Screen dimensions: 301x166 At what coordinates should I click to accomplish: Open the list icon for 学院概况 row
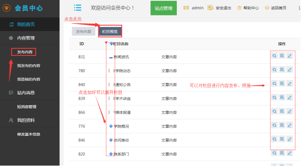[282, 125]
